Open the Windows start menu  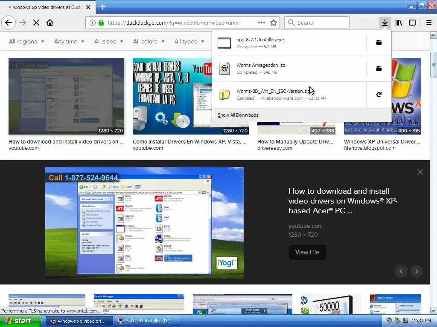(20, 321)
